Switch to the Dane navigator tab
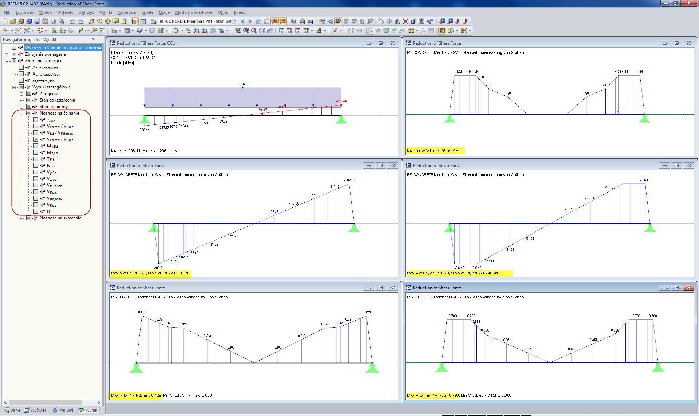699x416 pixels. (x=12, y=410)
